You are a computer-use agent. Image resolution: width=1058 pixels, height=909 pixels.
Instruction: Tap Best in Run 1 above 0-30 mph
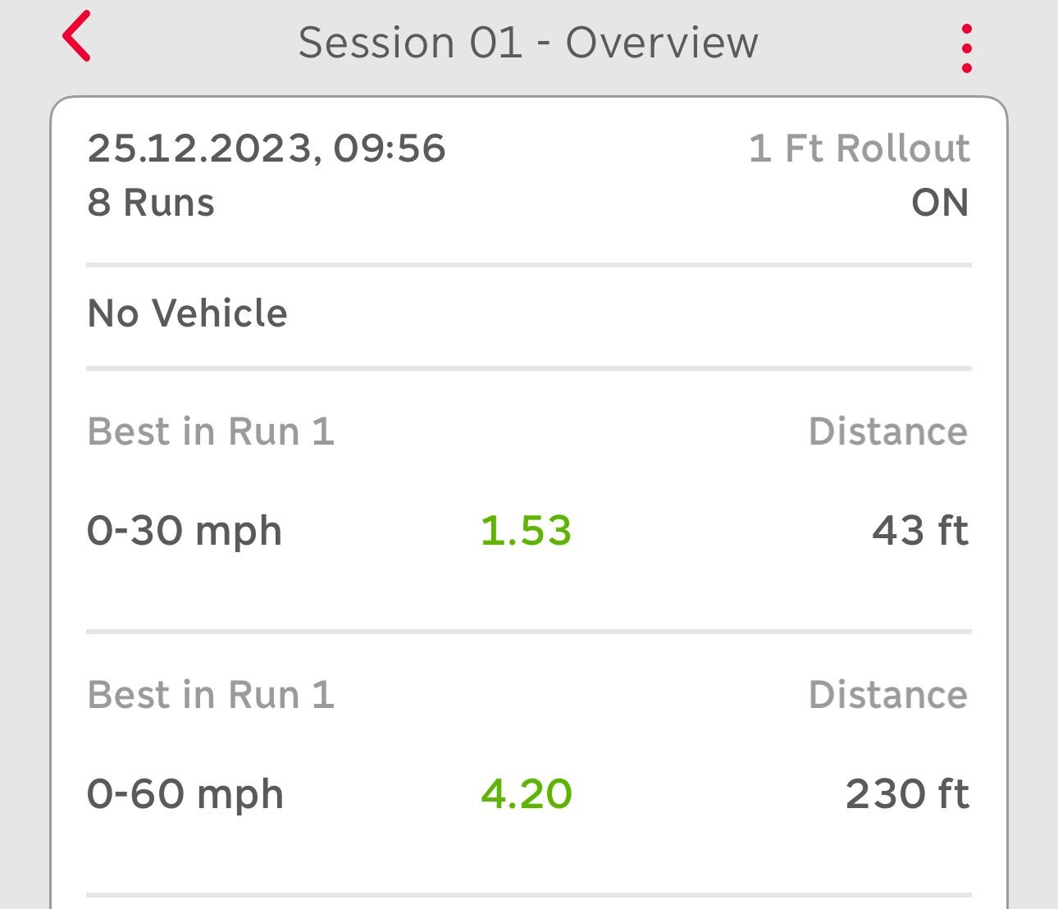[211, 432]
